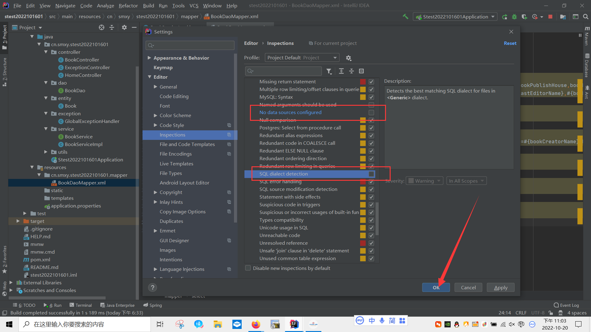Viewport: 591px width, 332px height.
Task: Click the build project hammer icon
Action: click(405, 17)
